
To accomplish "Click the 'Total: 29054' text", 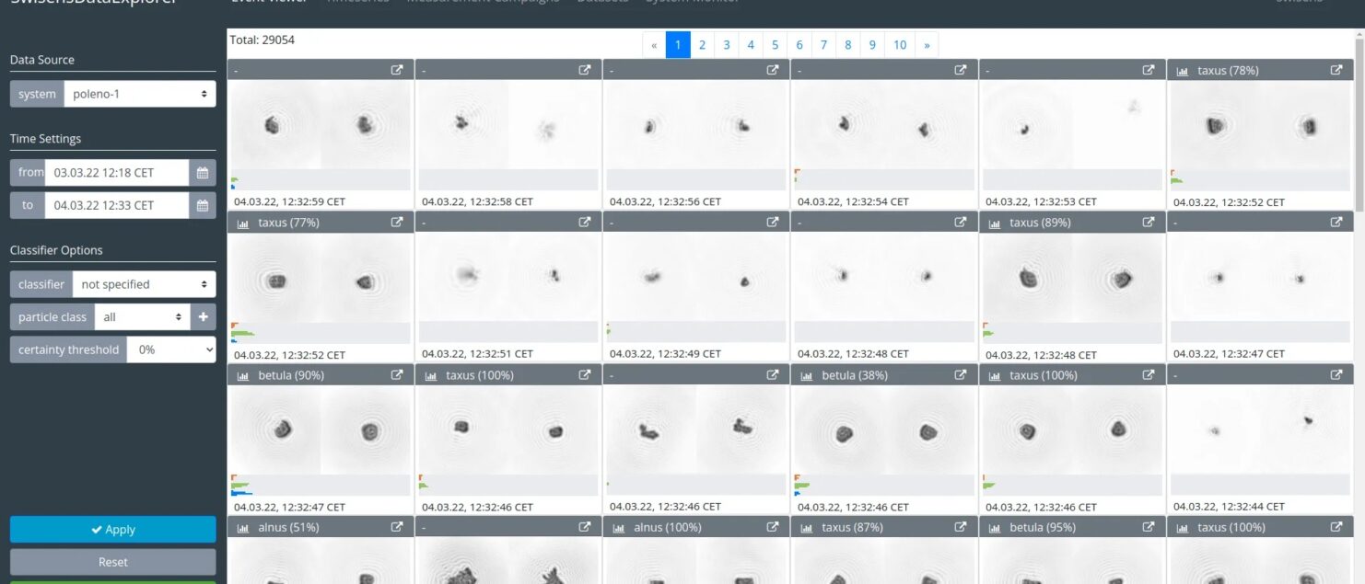I will (262, 40).
